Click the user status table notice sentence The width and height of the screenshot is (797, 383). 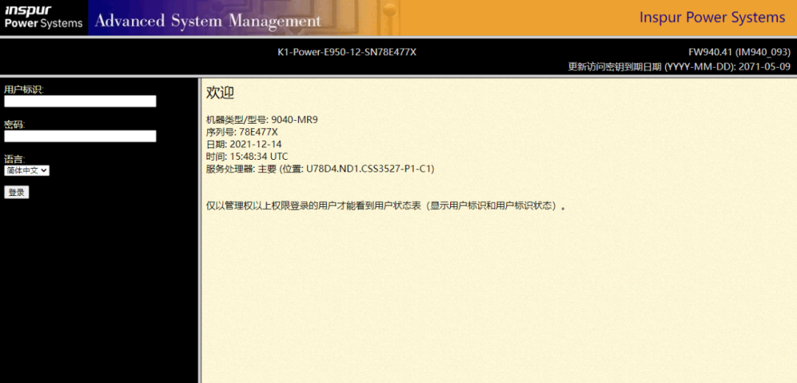(x=386, y=206)
